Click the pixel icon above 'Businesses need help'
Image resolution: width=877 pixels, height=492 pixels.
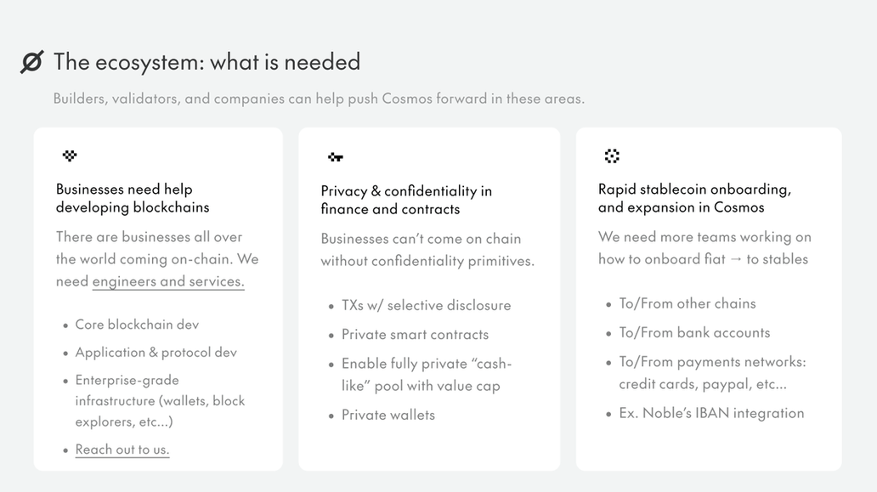(70, 156)
